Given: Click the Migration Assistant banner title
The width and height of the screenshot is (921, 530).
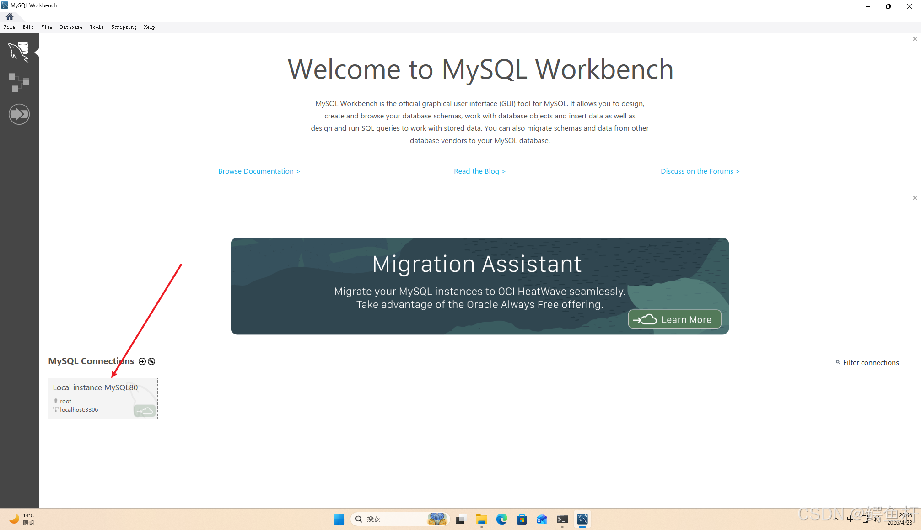Looking at the screenshot, I should 477,264.
